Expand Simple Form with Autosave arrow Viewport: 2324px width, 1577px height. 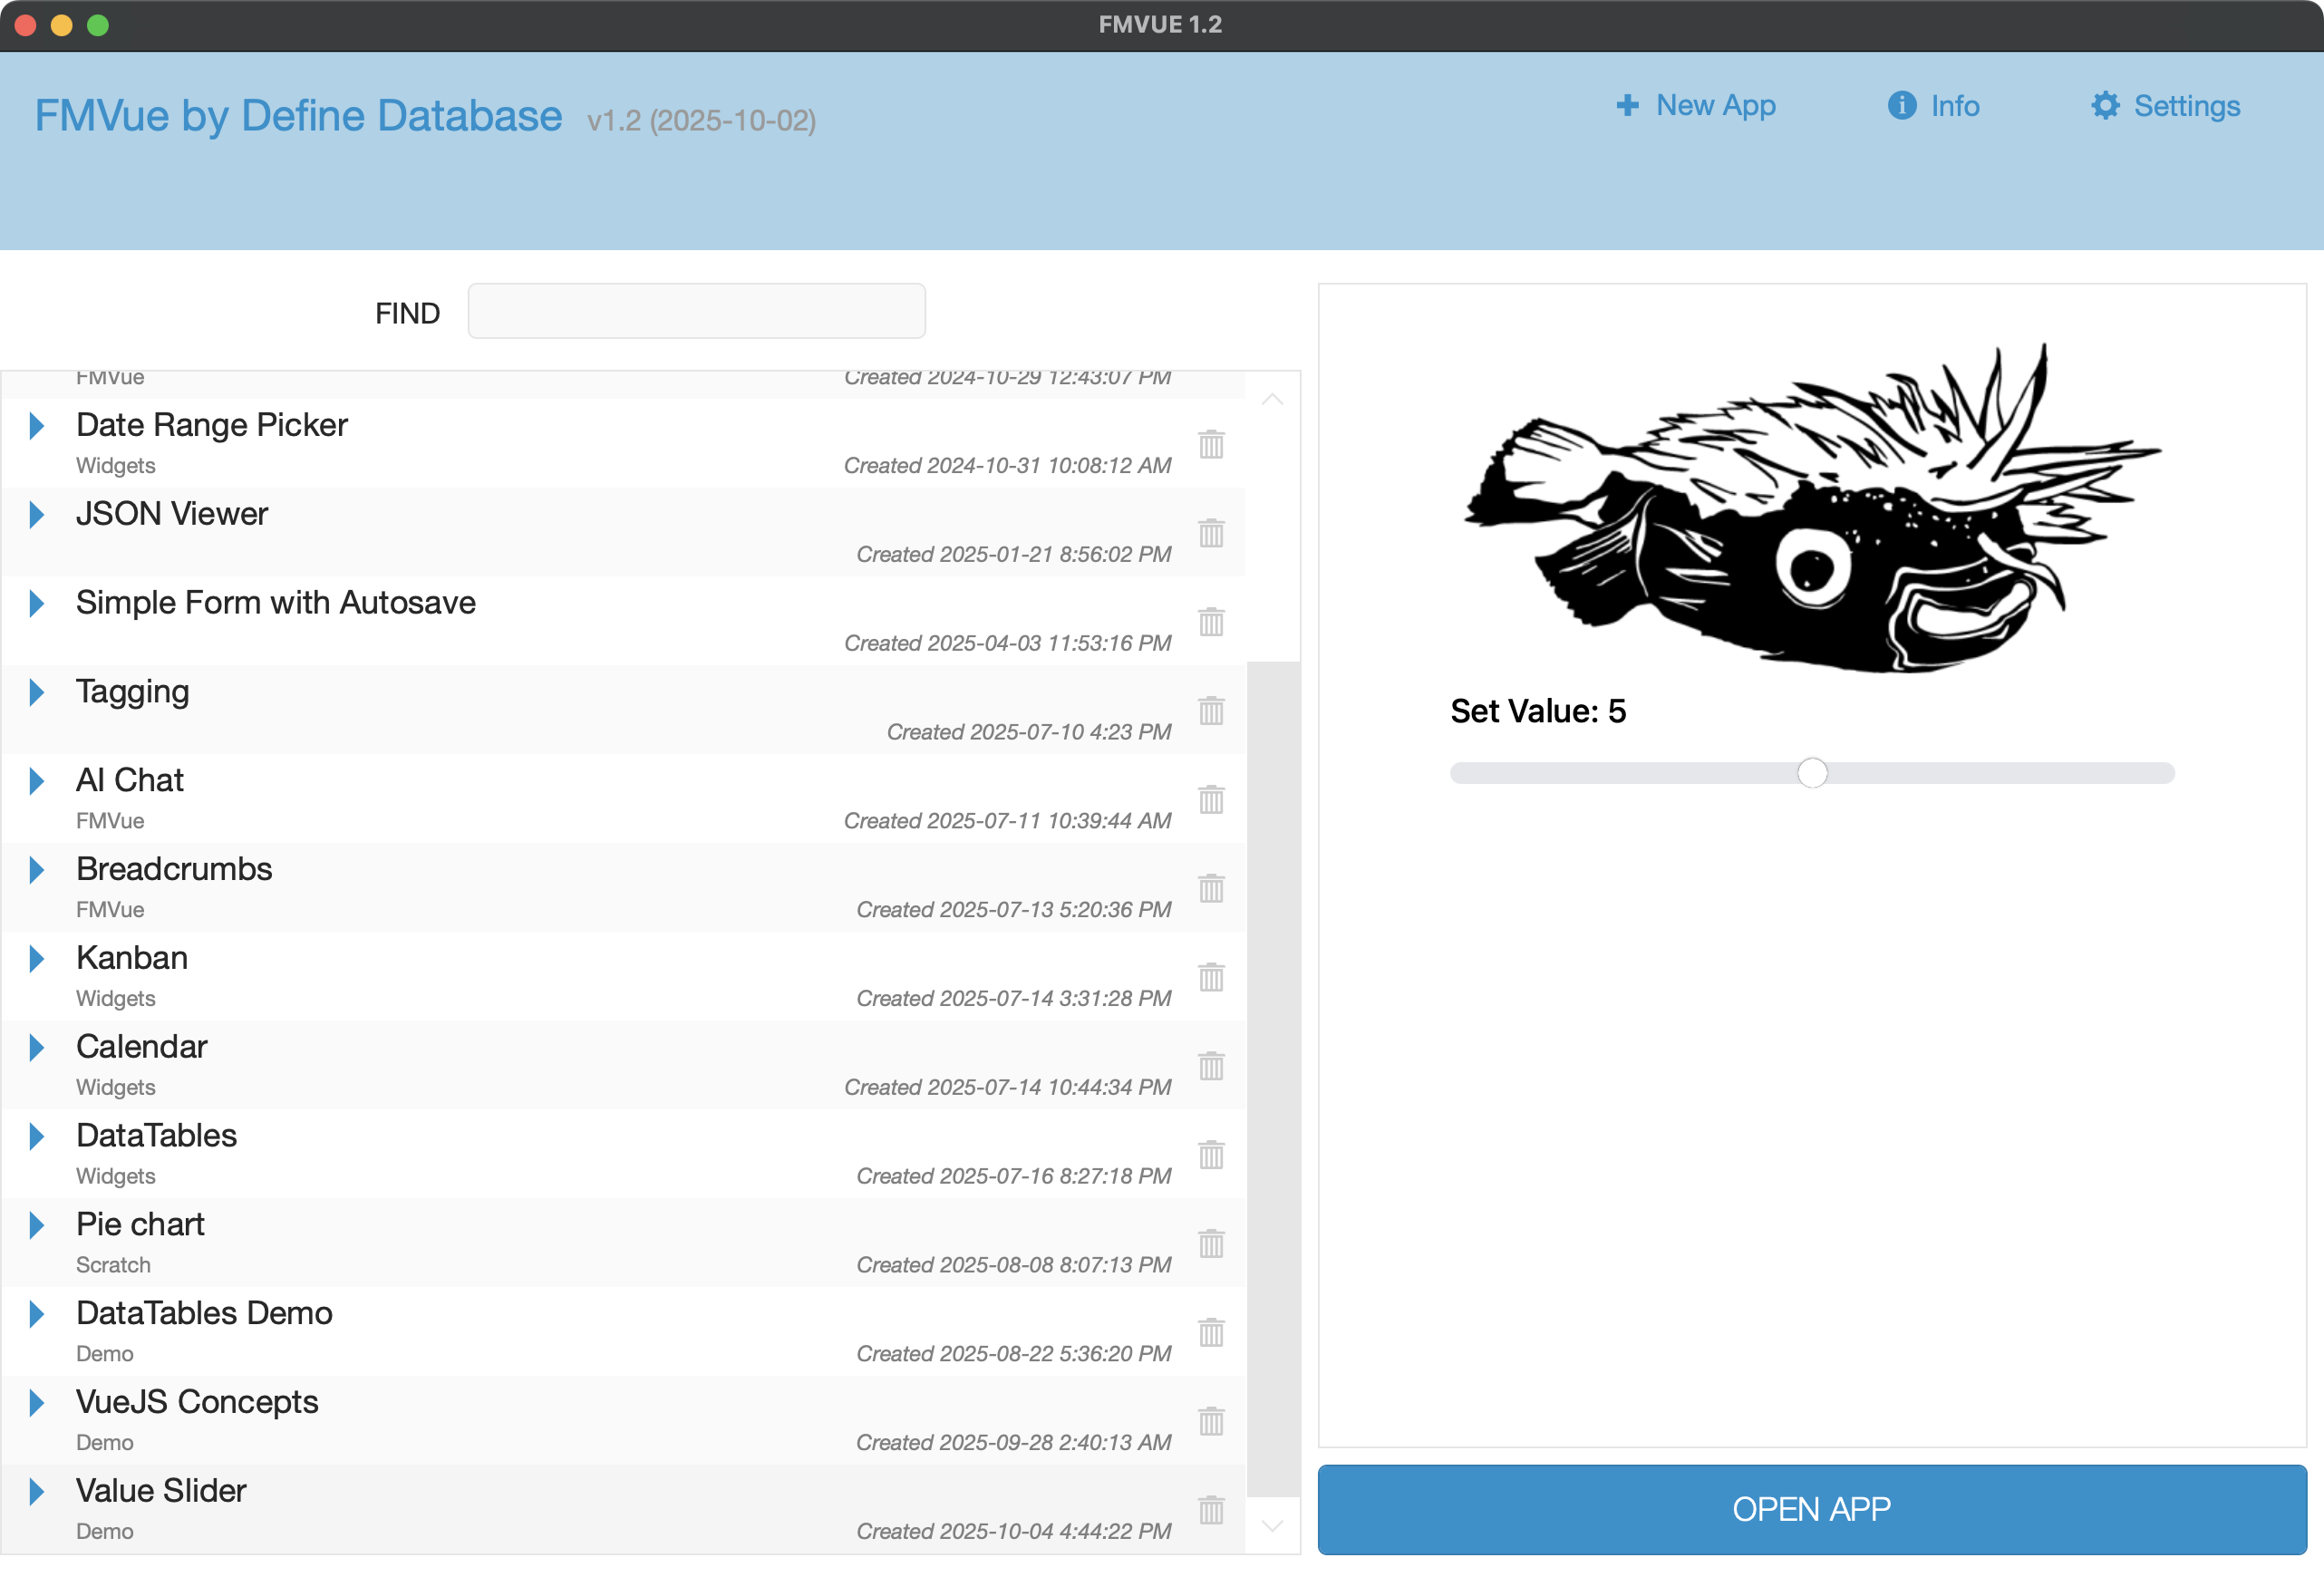coord(37,603)
